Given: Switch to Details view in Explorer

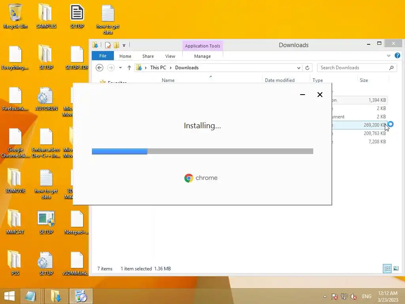Looking at the screenshot, I should coord(387,269).
